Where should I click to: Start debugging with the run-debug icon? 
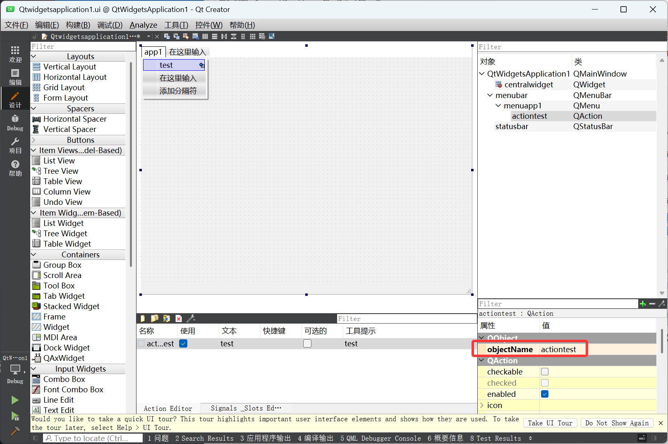point(15,416)
